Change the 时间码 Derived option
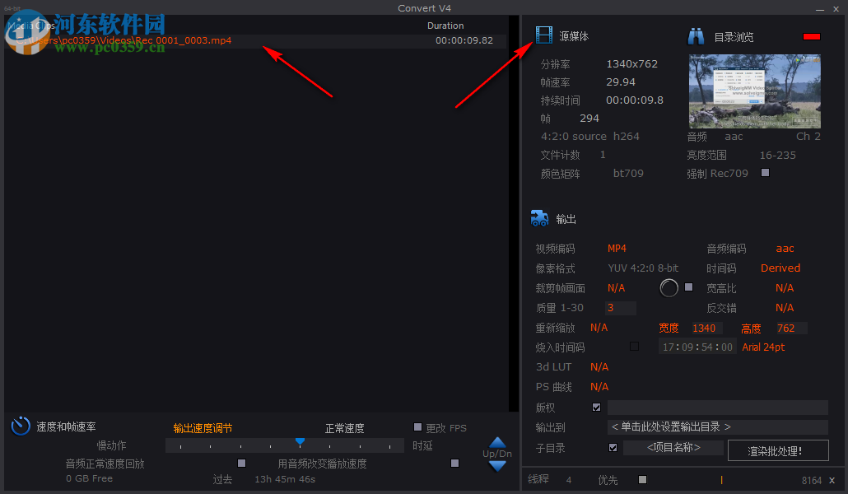The width and height of the screenshot is (848, 494). tap(780, 268)
